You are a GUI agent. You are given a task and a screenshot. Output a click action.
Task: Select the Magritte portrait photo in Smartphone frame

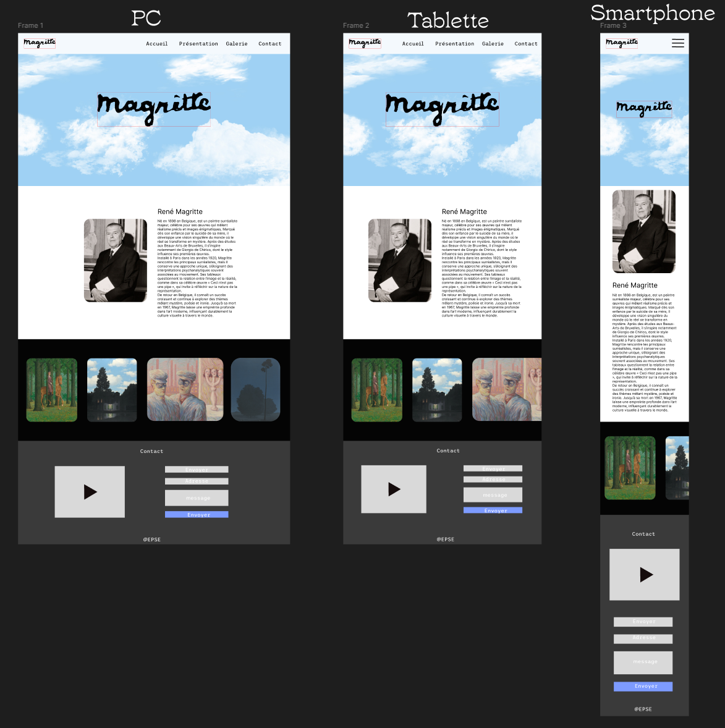pyautogui.click(x=643, y=231)
